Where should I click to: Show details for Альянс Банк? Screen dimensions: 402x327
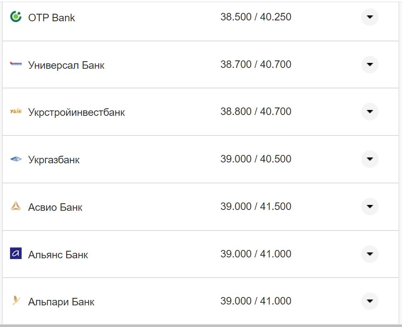(370, 254)
